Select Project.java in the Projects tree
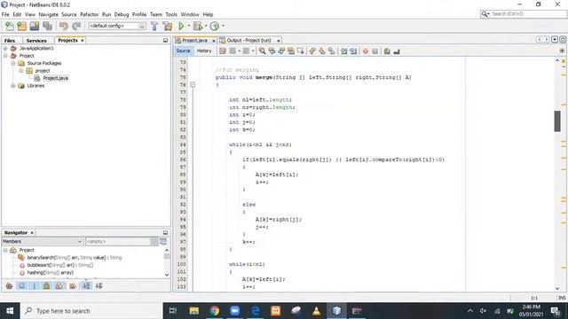Image resolution: width=568 pixels, height=319 pixels. point(55,78)
